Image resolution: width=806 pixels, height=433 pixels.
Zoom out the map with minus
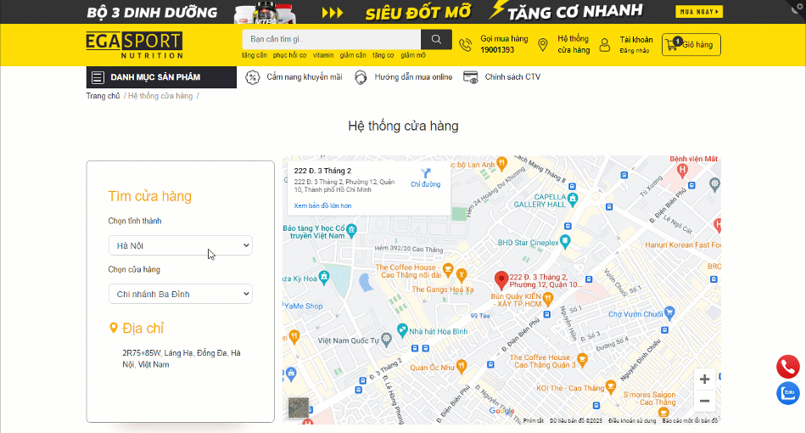(704, 401)
